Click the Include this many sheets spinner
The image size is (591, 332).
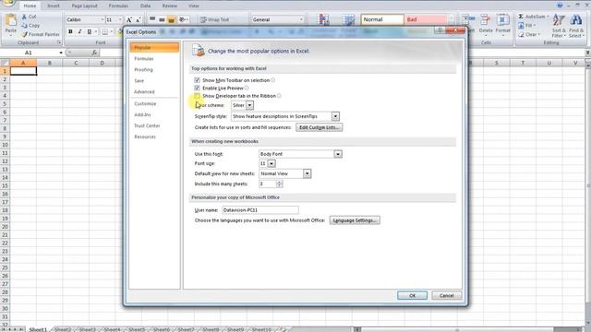click(279, 184)
